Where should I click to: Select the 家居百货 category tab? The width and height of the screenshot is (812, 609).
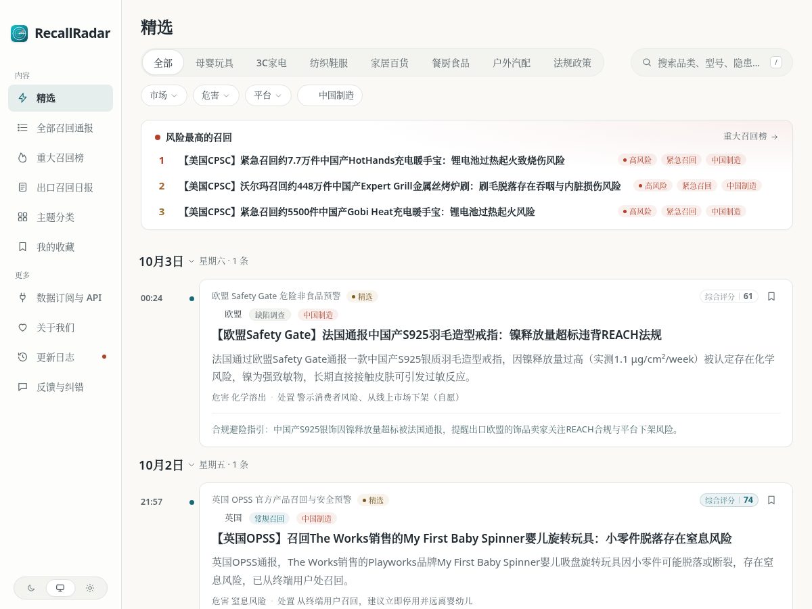coord(390,63)
